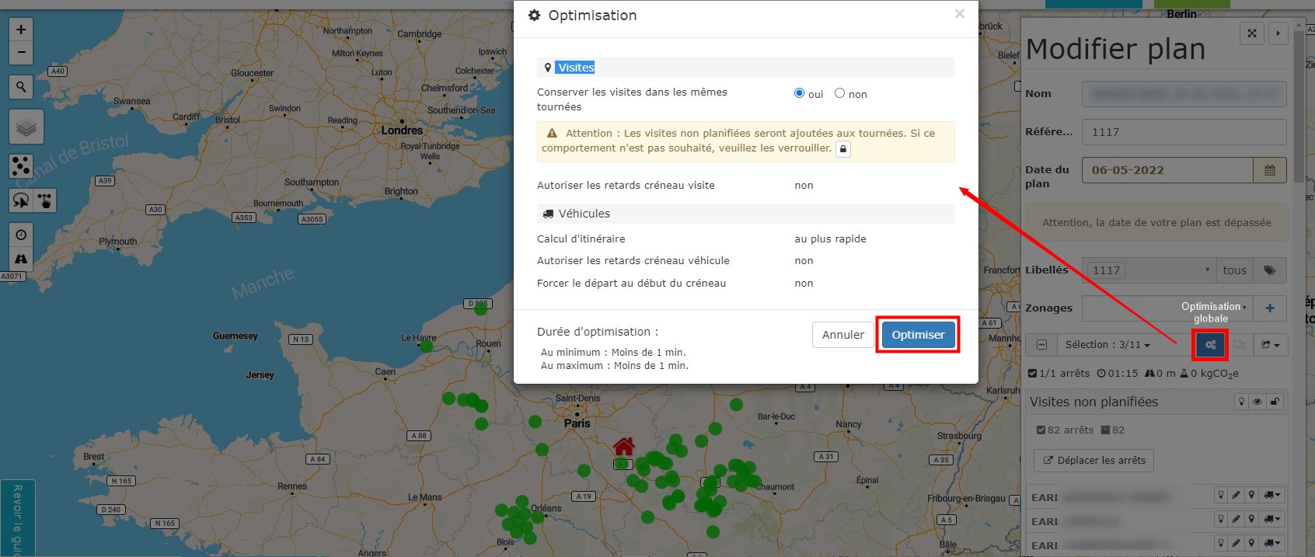Open the Libellés 1117 dropdown
The width and height of the screenshot is (1315, 557).
pos(1150,270)
